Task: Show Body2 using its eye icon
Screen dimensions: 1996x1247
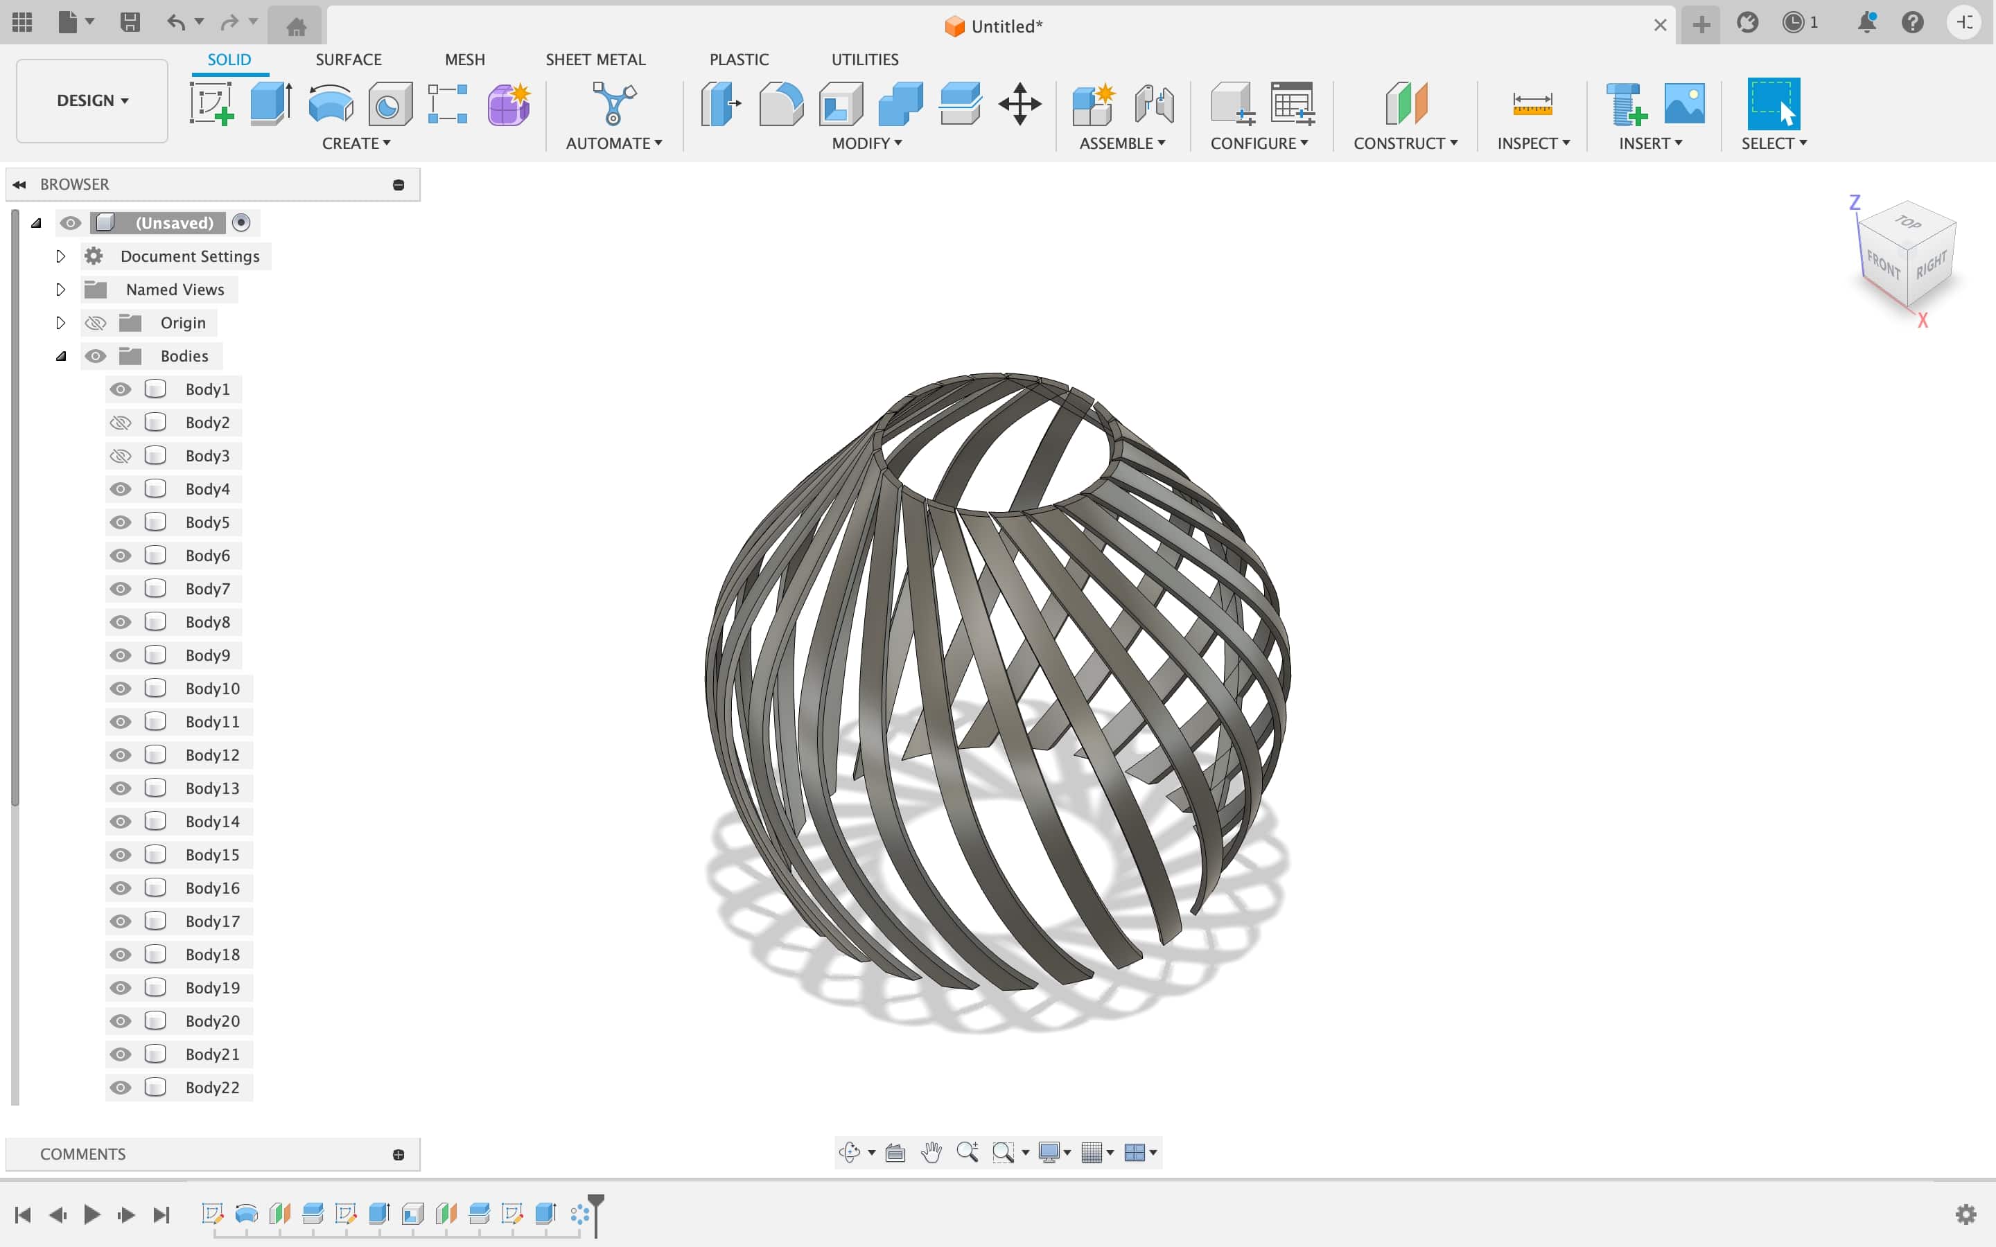Action: click(121, 423)
